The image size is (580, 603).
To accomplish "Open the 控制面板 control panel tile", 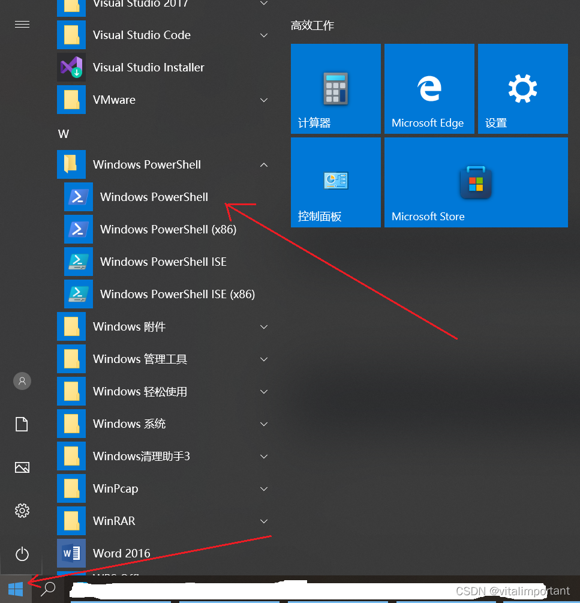I will [335, 182].
